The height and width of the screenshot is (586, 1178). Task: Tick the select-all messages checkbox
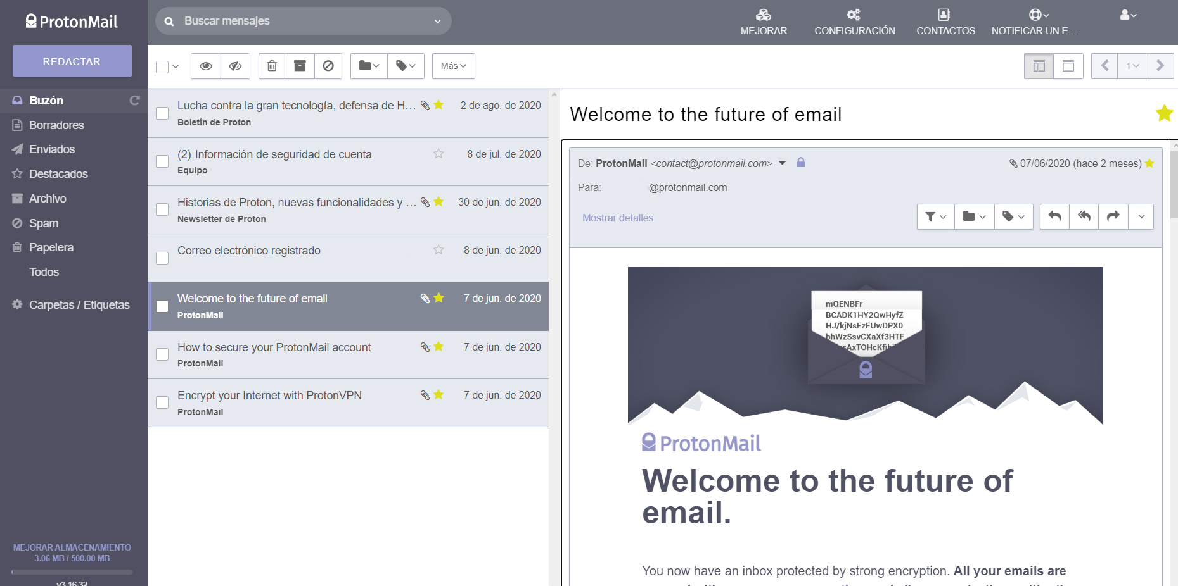162,66
